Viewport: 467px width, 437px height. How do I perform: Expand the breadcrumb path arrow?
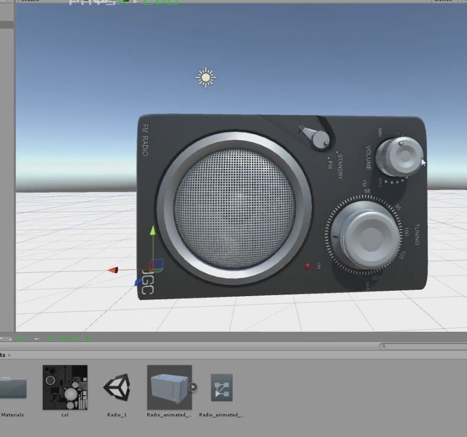coord(10,355)
